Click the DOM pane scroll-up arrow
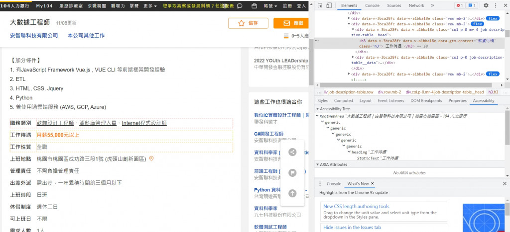This screenshot has width=510, height=232. coord(507,12)
